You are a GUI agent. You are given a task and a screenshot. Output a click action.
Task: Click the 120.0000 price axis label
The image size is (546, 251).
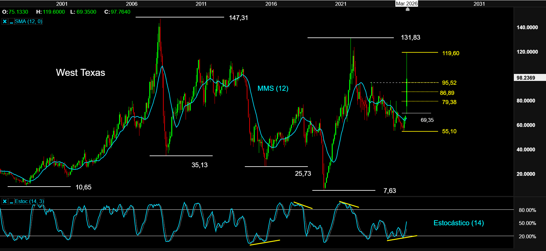(x=527, y=52)
